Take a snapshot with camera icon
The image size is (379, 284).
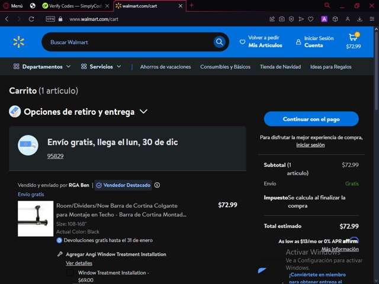coord(282,19)
